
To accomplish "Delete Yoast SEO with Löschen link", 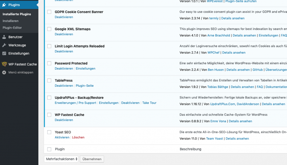I will pyautogui.click(x=78, y=137).
